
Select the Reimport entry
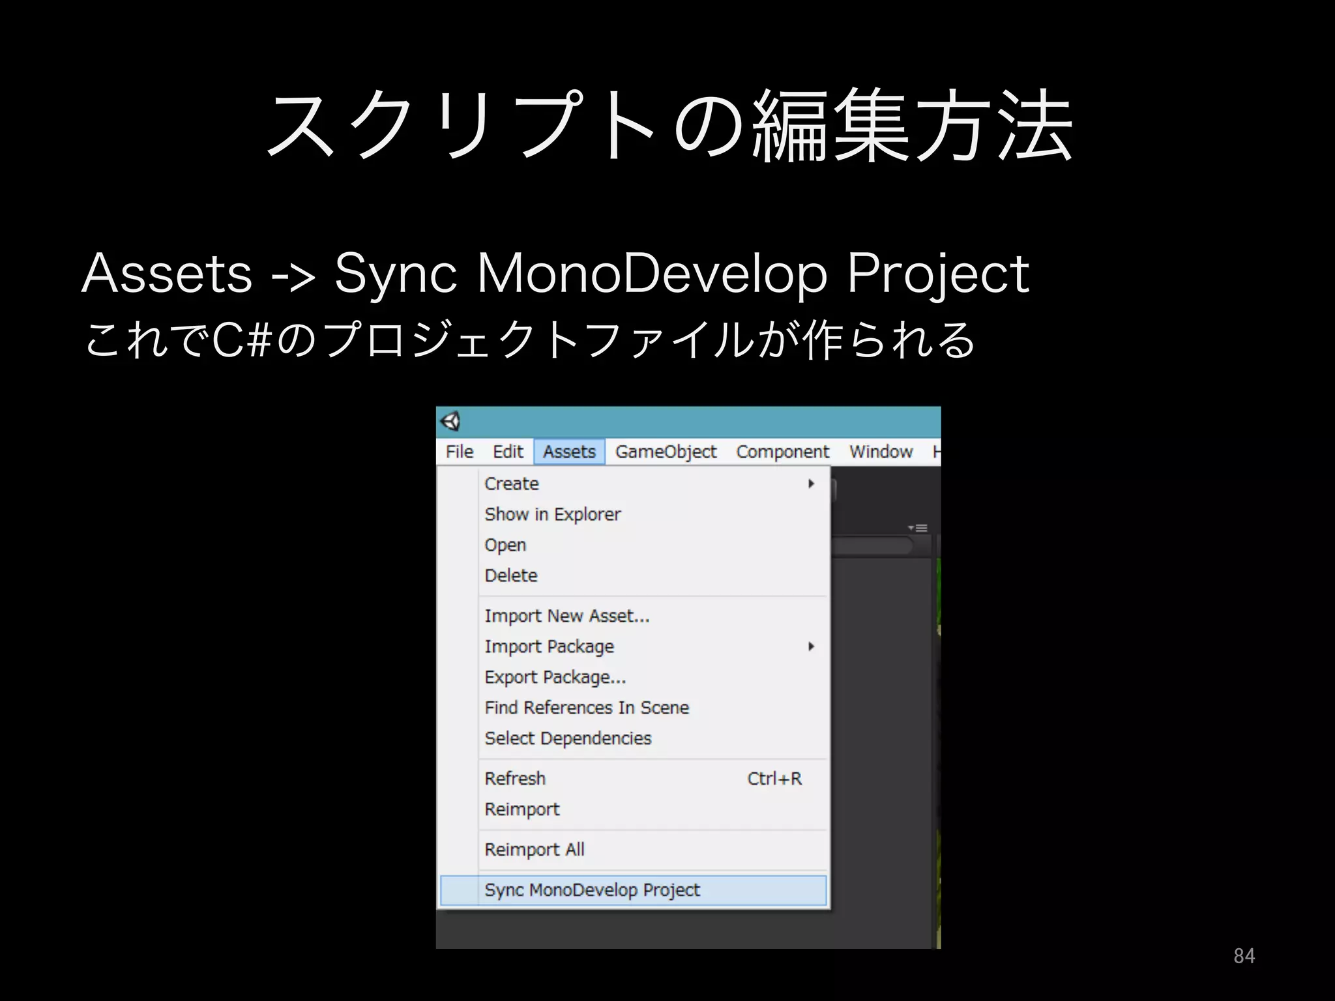pyautogui.click(x=634, y=809)
